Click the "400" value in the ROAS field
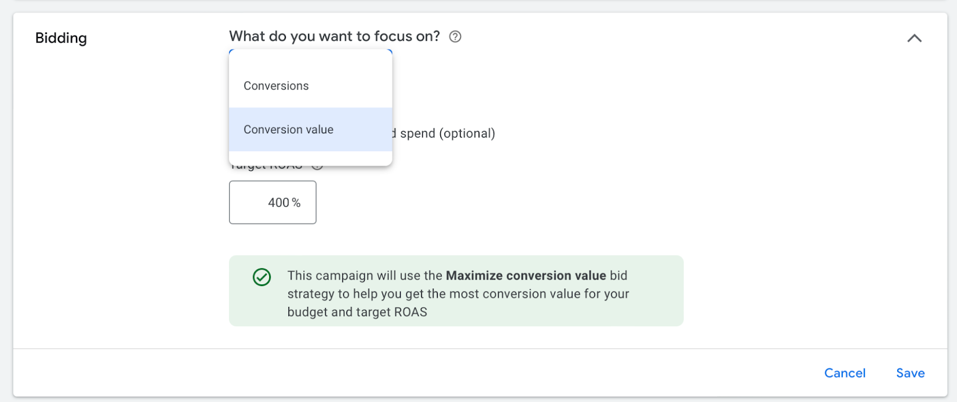 tap(278, 203)
